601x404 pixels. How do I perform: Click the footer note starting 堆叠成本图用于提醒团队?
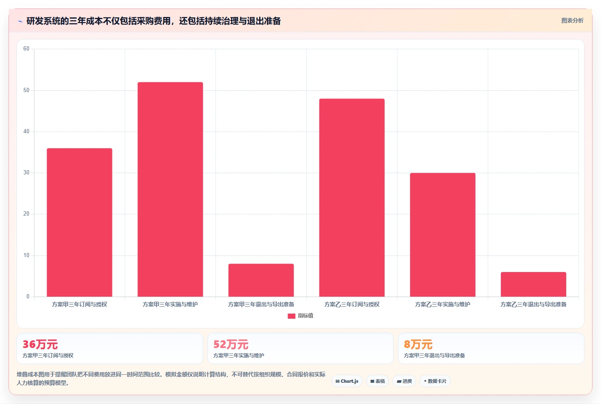click(x=171, y=379)
